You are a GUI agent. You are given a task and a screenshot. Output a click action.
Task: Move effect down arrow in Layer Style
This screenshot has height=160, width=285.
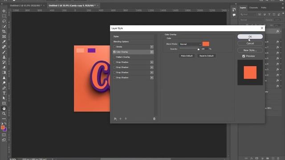click(126, 119)
